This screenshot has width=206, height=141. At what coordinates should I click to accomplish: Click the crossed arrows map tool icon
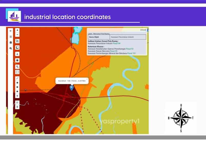coord(17,41)
